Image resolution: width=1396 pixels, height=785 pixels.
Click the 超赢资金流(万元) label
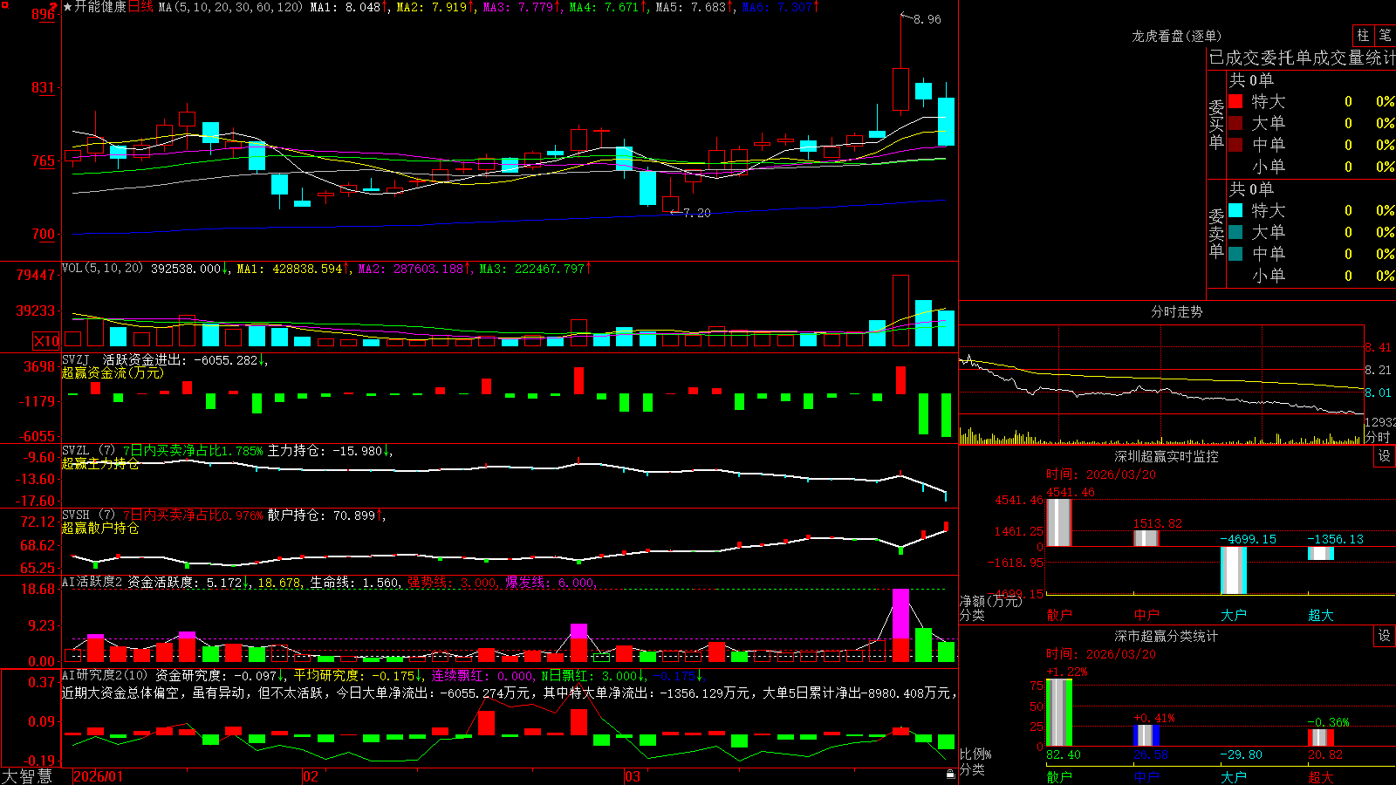113,372
